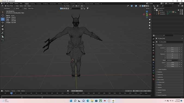Toggle the camera view gizmo
The width and height of the screenshot is (184, 103).
click(x=149, y=25)
